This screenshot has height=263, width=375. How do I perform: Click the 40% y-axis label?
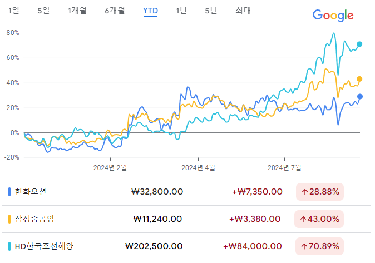[x=13, y=83]
